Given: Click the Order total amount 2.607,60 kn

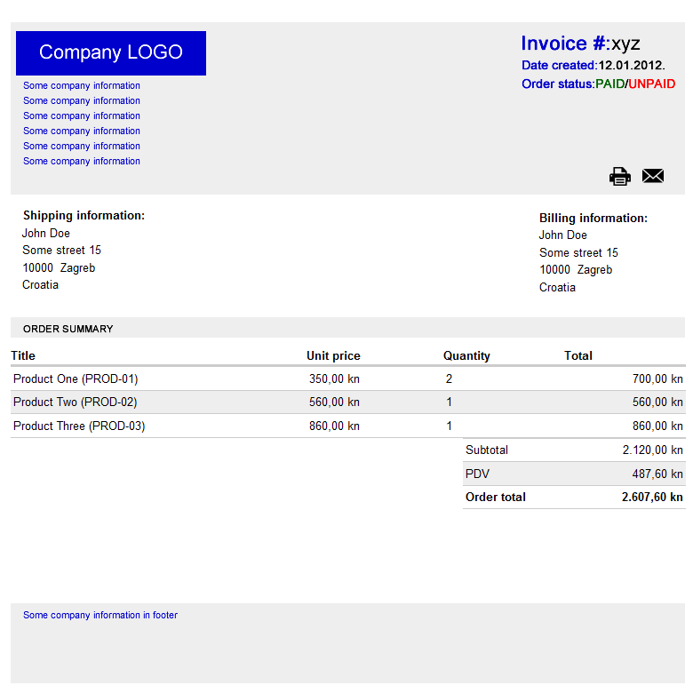Looking at the screenshot, I should 652,498.
